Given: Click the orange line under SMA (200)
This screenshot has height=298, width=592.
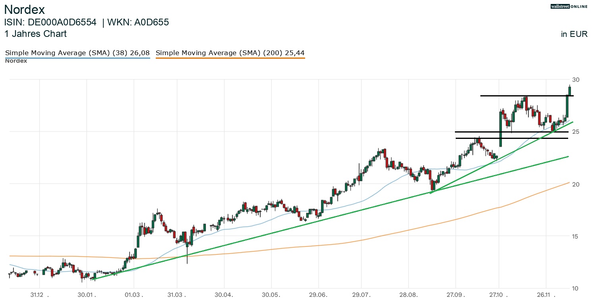Looking at the screenshot, I should pos(230,58).
